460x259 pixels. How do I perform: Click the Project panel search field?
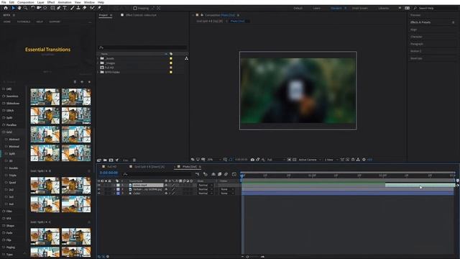point(142,47)
